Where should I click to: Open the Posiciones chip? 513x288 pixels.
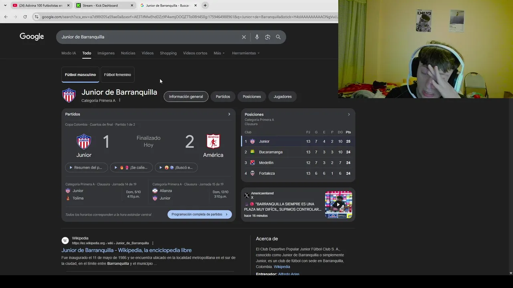point(252,96)
